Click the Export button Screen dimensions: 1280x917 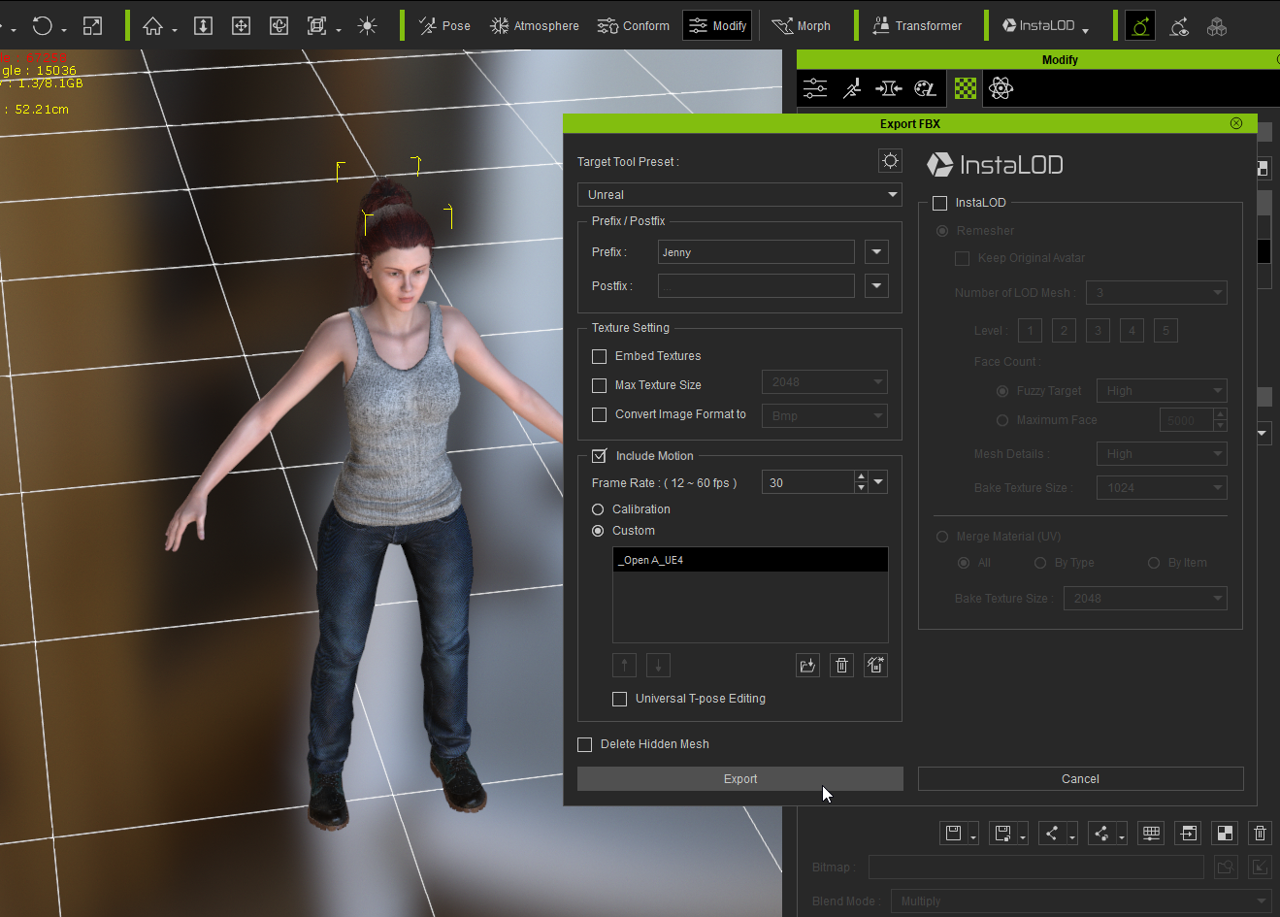pyautogui.click(x=740, y=779)
